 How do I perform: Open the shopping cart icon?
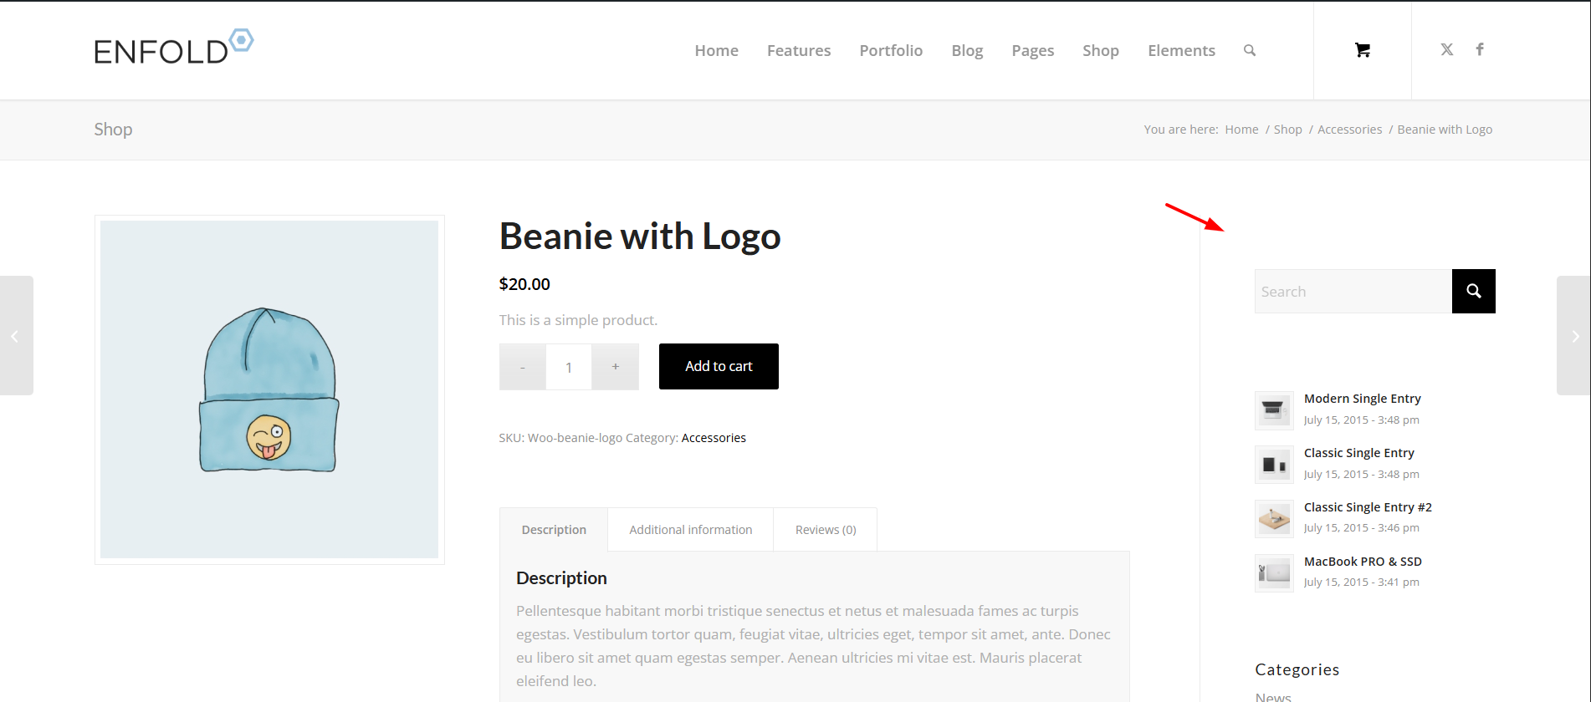(x=1362, y=50)
